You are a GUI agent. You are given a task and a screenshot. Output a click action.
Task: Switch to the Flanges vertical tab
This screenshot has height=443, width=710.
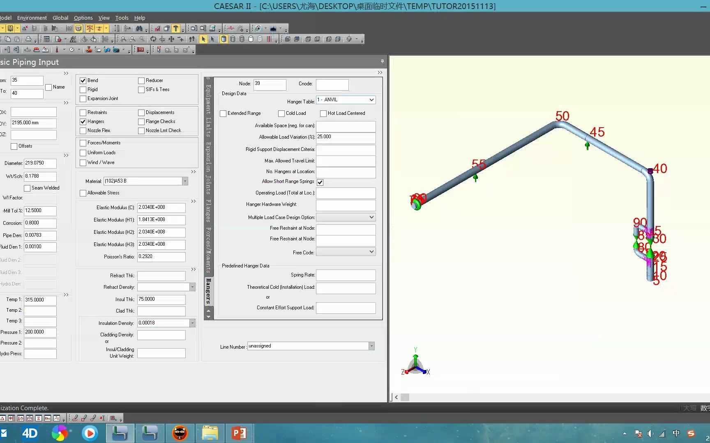[x=208, y=210]
